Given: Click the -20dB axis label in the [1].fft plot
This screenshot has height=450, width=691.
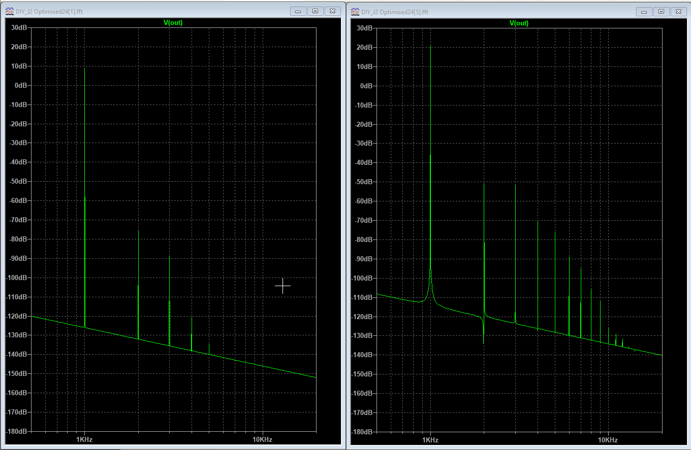Looking at the screenshot, I should point(18,124).
